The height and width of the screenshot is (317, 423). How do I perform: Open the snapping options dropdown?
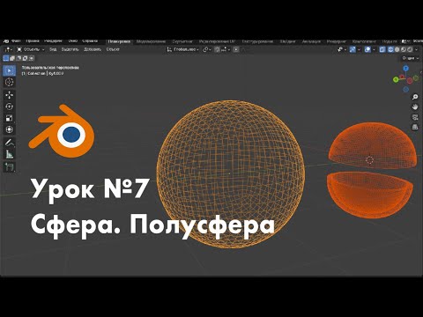tap(225, 49)
